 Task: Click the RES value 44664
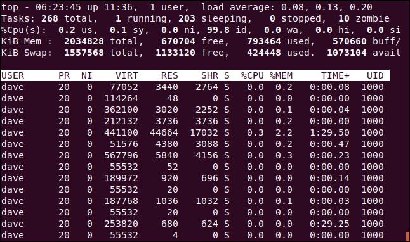pos(164,132)
